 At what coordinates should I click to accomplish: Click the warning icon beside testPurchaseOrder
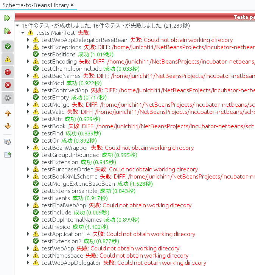pos(36,169)
